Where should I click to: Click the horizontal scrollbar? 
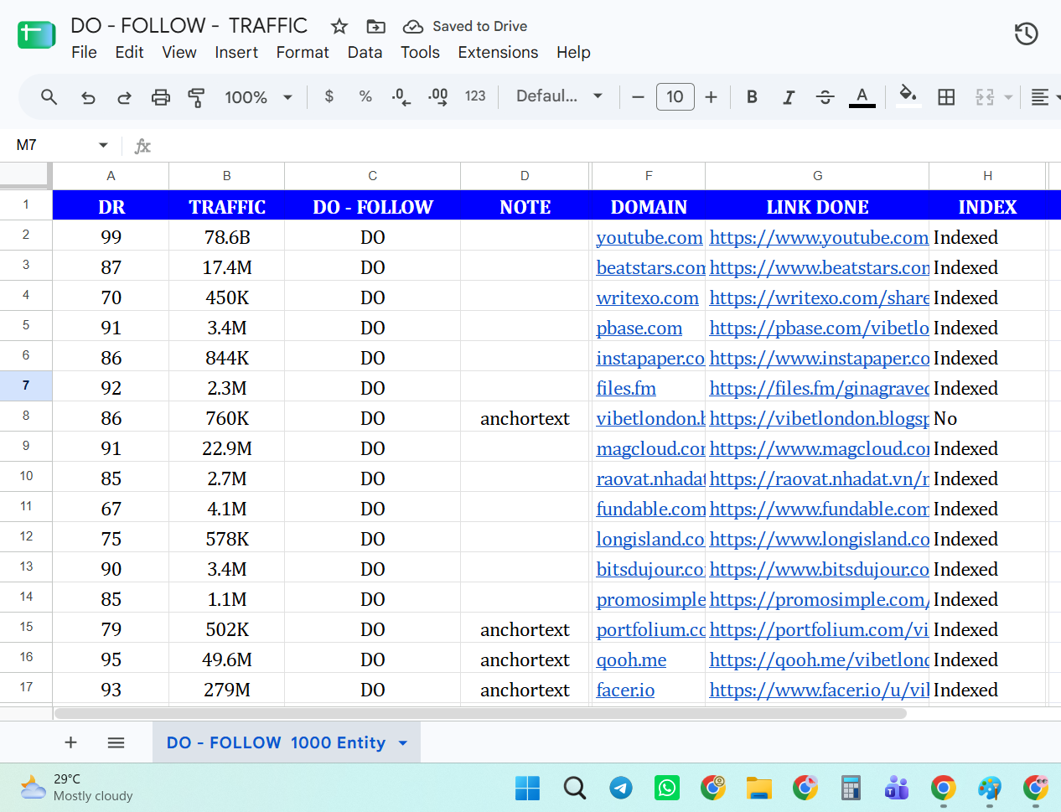click(x=480, y=713)
